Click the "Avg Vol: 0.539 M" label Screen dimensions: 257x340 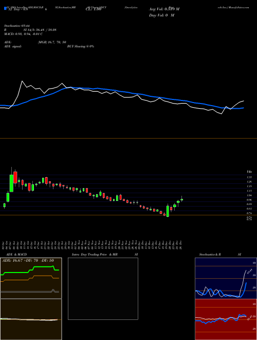[x=164, y=9]
